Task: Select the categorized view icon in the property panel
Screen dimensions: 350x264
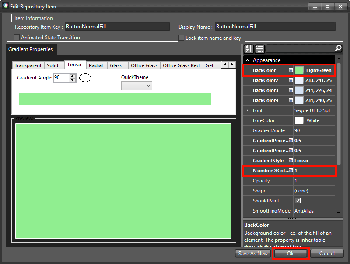Action: 259,48
